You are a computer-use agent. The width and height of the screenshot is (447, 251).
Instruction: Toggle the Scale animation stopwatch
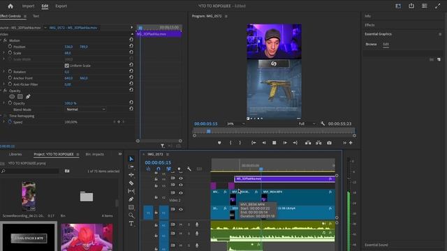[x=10, y=53]
